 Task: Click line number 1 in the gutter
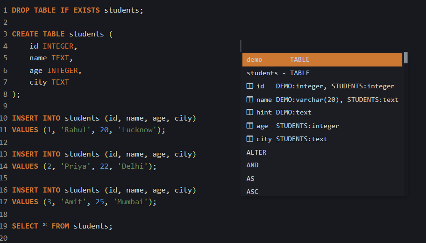[5, 10]
